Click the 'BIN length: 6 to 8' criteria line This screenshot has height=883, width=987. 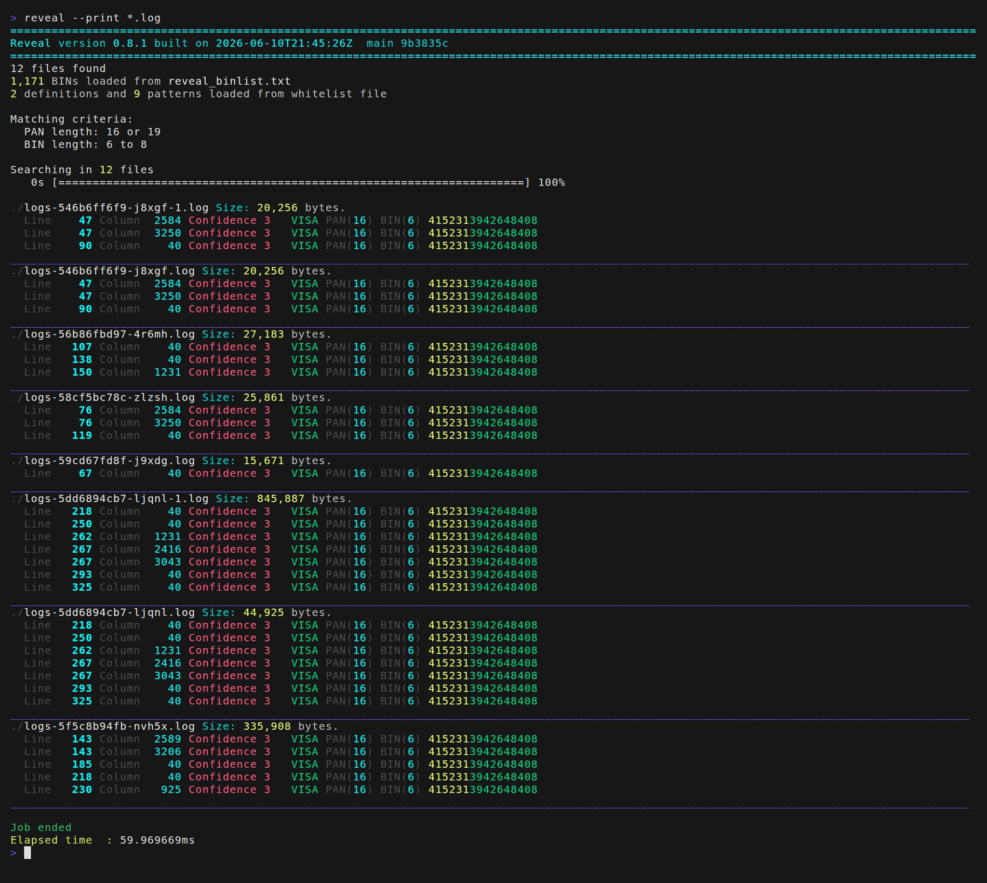86,145
